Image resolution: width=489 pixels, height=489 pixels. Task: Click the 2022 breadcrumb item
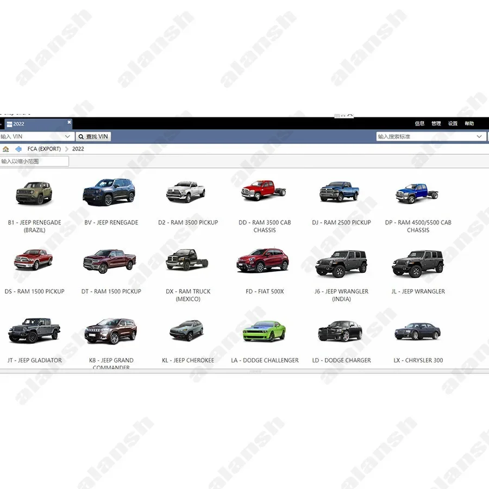(x=78, y=149)
